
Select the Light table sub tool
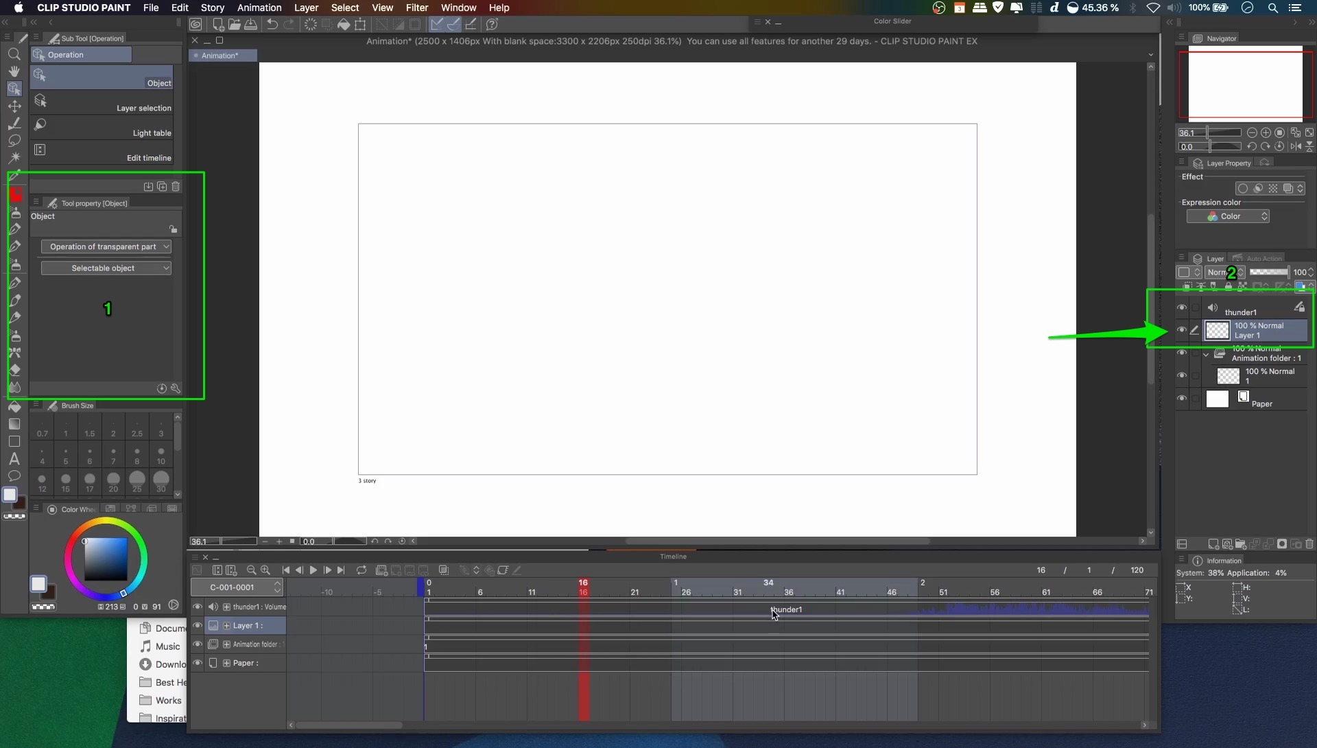pyautogui.click(x=103, y=126)
